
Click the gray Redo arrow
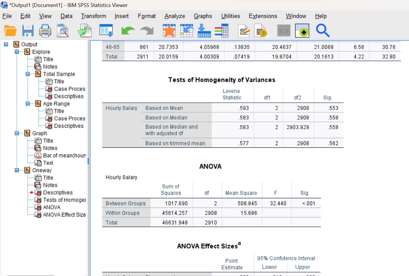pos(147,30)
